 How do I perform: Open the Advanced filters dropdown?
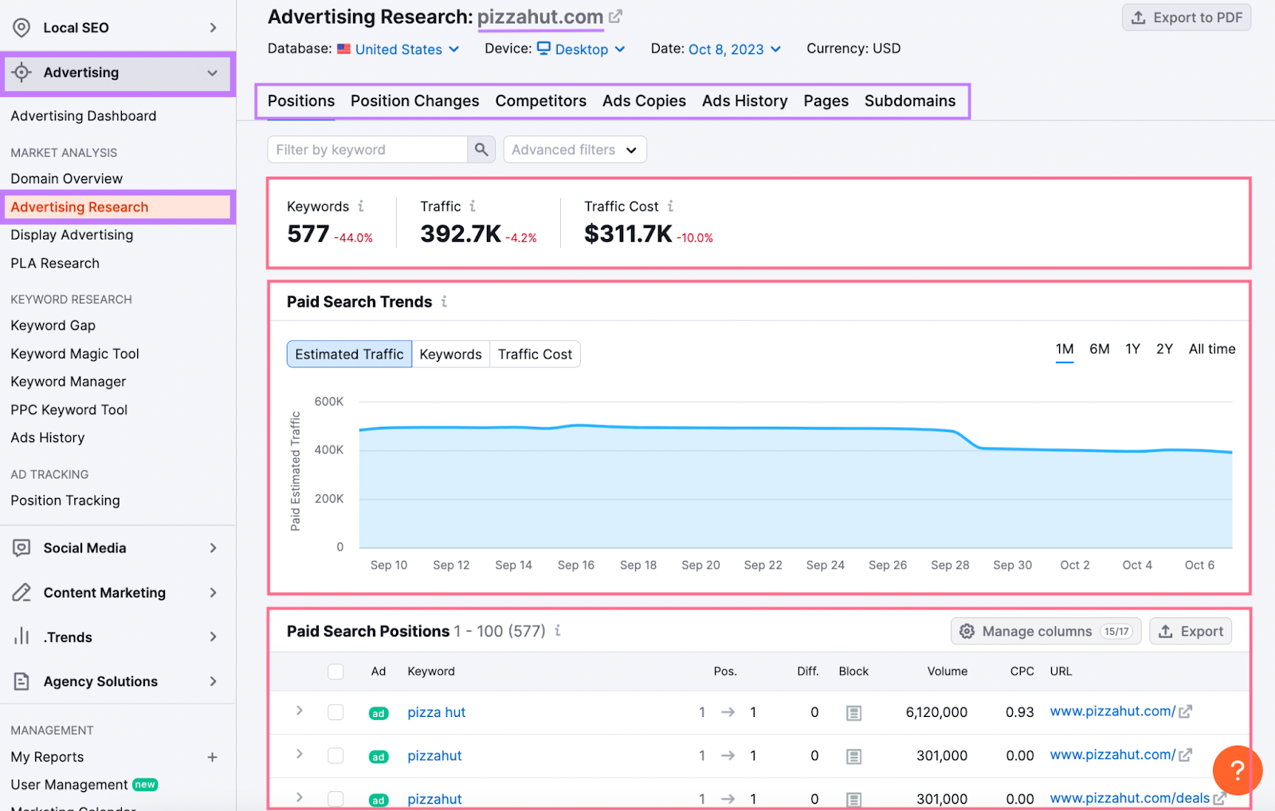(x=575, y=150)
